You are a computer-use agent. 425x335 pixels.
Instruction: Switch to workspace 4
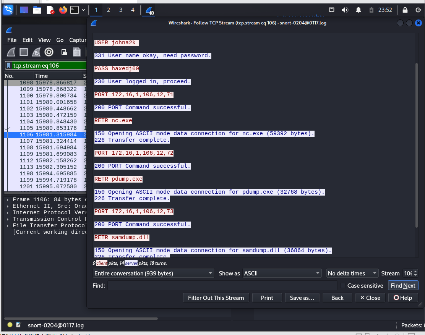[x=133, y=10]
